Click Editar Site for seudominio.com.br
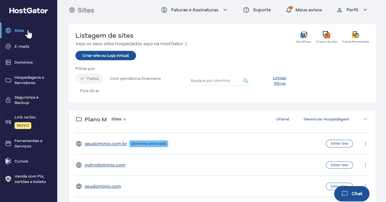The width and height of the screenshot is (386, 202). [339, 144]
